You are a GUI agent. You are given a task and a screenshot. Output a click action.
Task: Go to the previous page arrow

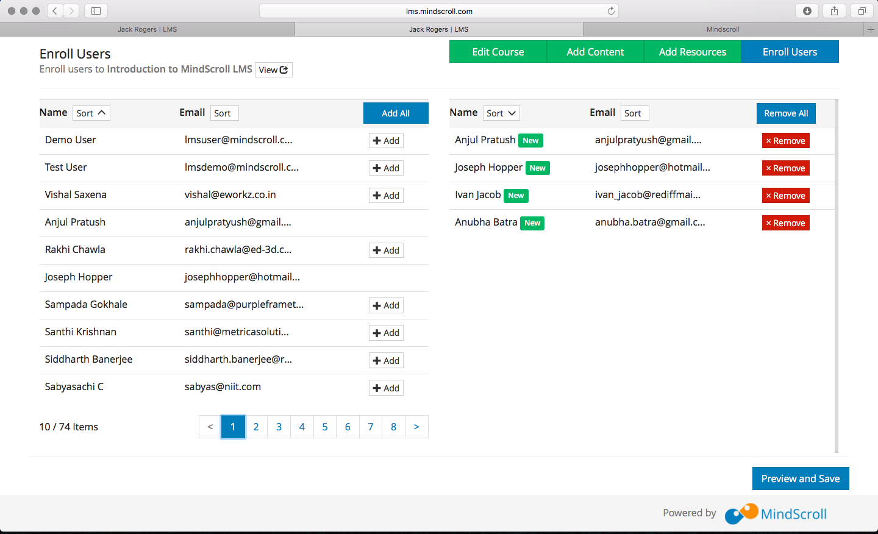click(210, 427)
